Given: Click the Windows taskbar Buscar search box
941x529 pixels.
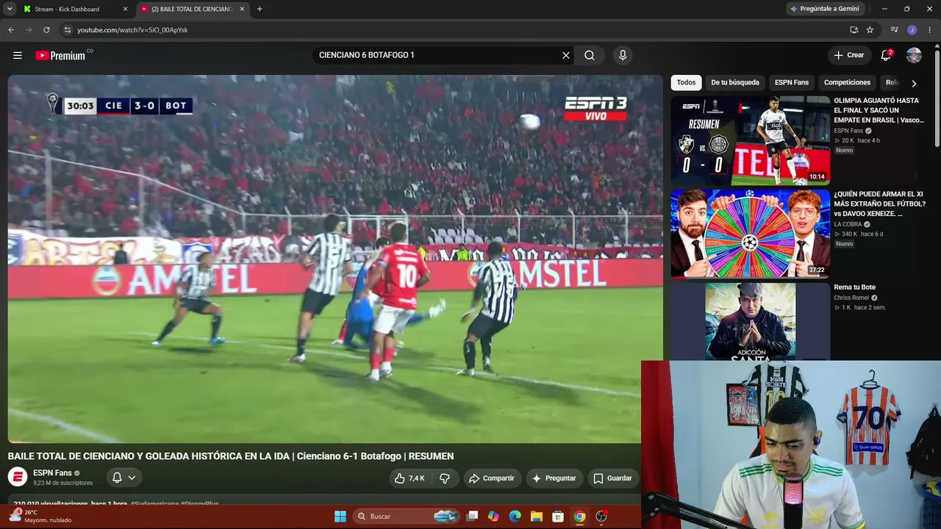Looking at the screenshot, I should point(406,517).
